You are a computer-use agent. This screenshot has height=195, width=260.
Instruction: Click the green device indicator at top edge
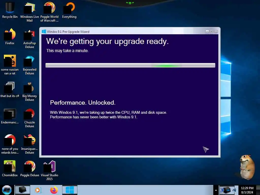130,3
